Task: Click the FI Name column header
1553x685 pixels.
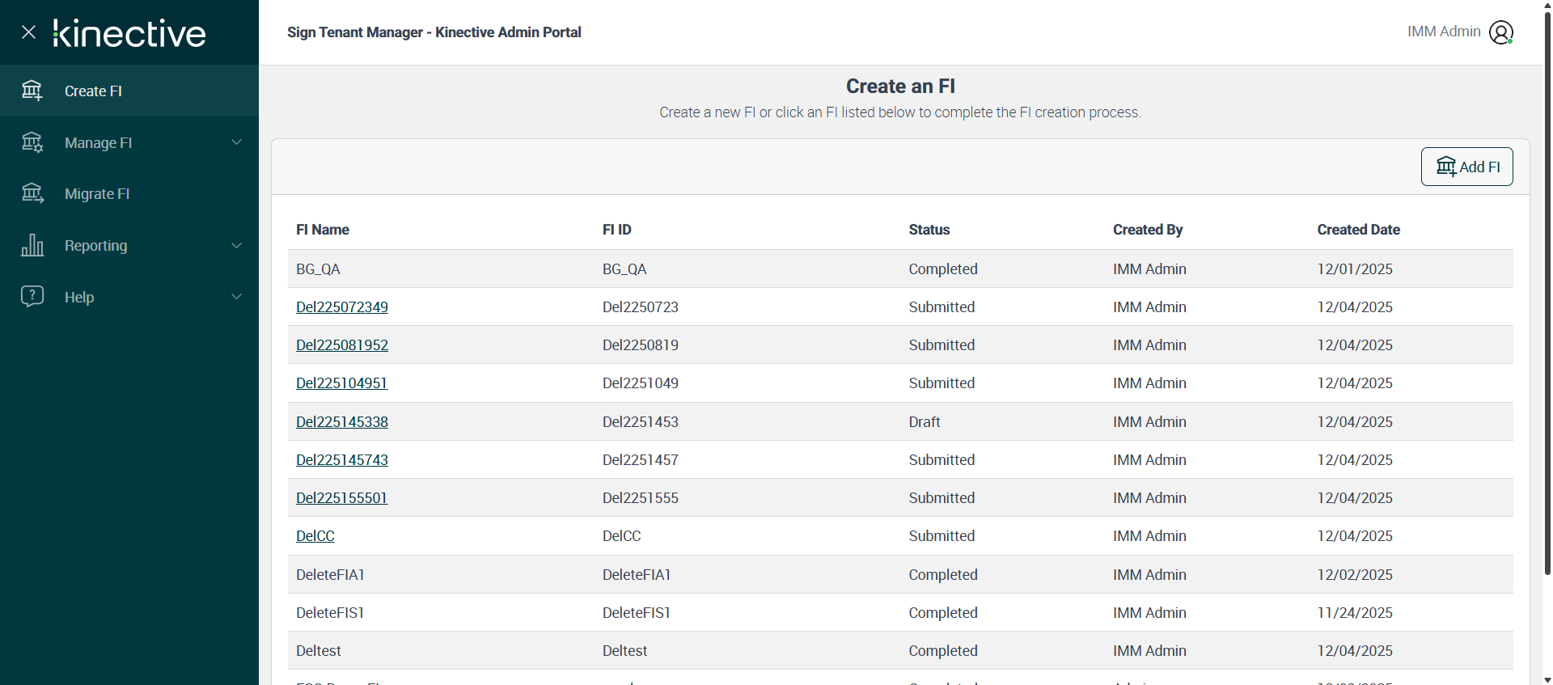Action: 323,230
